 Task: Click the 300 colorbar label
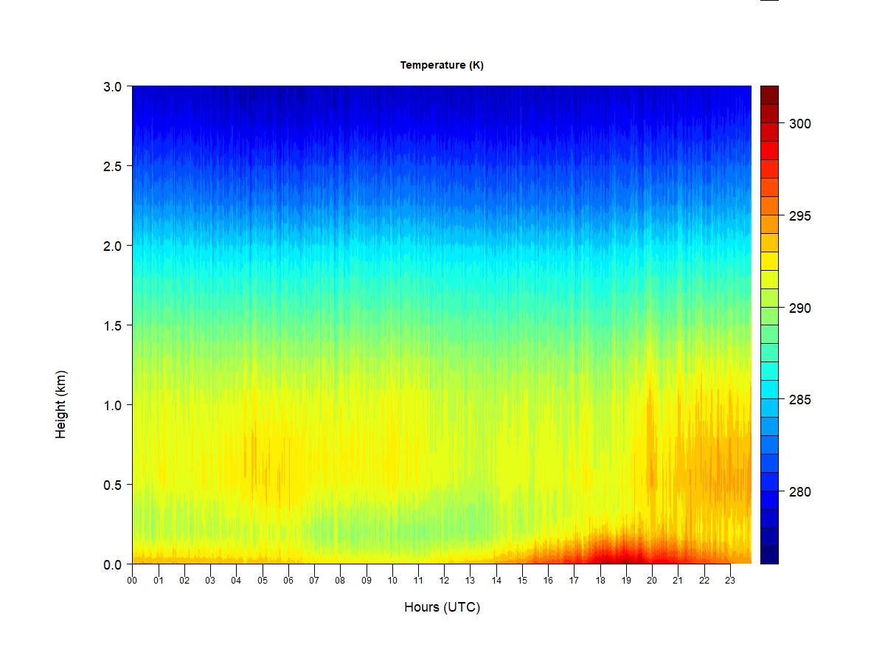click(799, 124)
